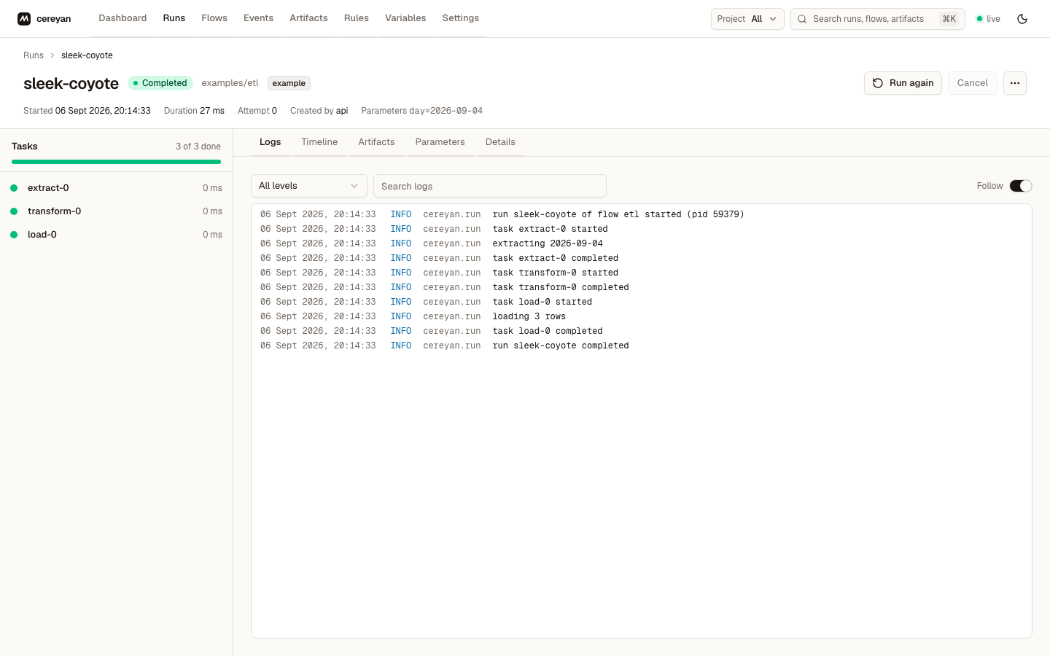This screenshot has height=656, width=1050.
Task: Open Artifacts in top navigation
Action: tap(308, 18)
